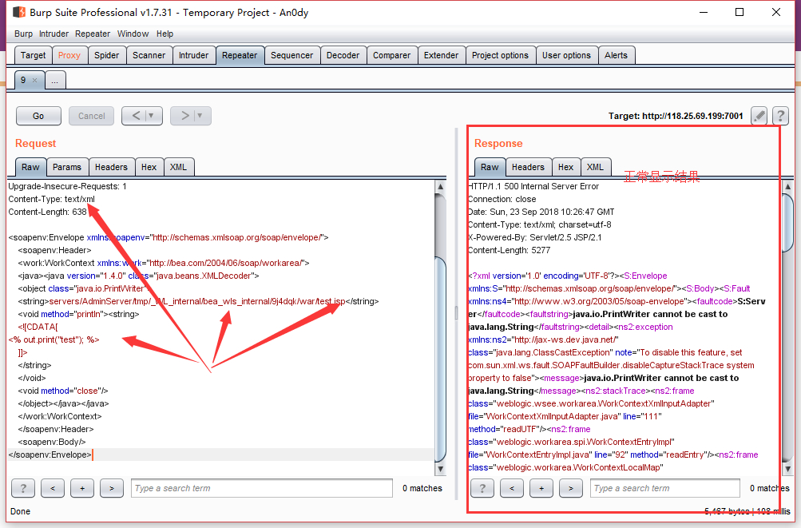801x528 pixels.
Task: Click the Target URL label text
Action: coord(676,116)
